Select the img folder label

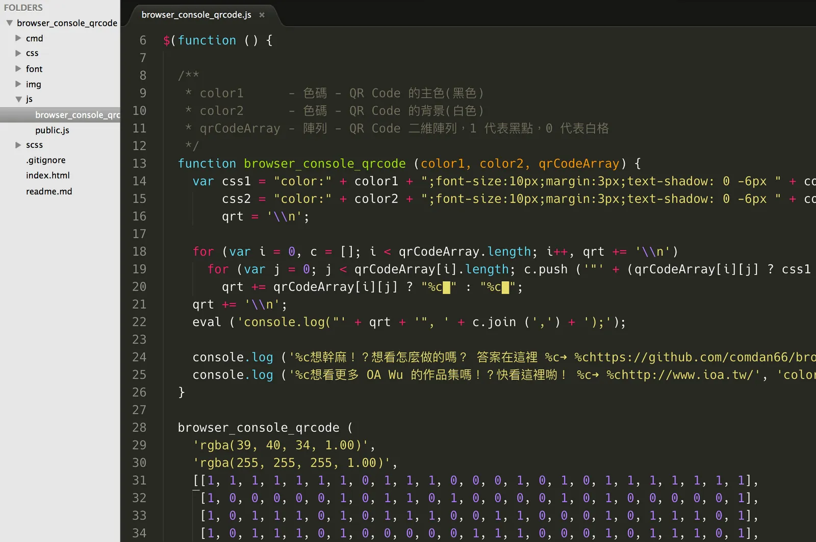pyautogui.click(x=34, y=84)
